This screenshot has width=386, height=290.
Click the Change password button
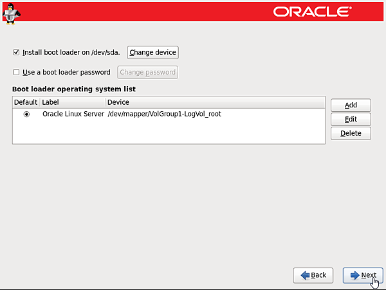click(x=148, y=73)
